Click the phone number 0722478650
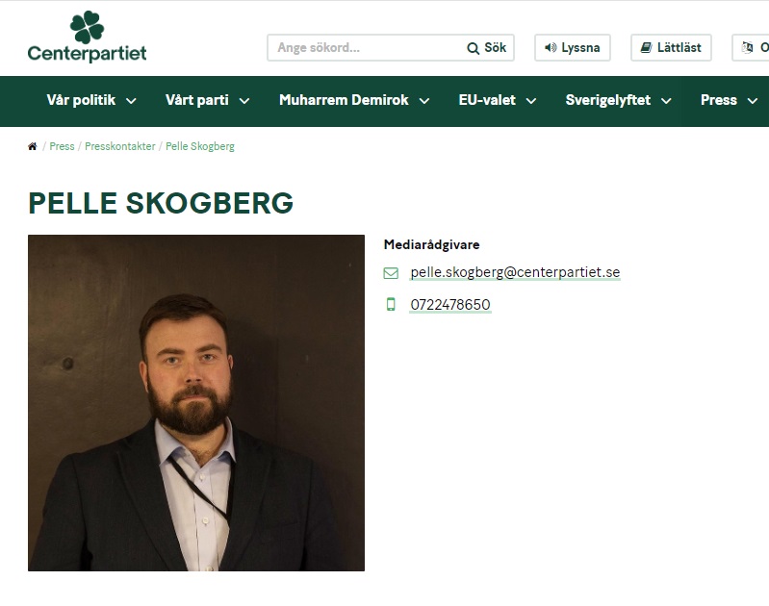The image size is (769, 606). 450,305
